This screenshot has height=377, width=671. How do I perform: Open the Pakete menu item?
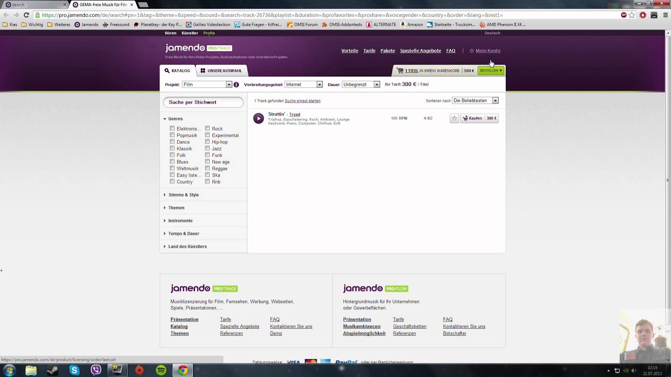click(388, 51)
